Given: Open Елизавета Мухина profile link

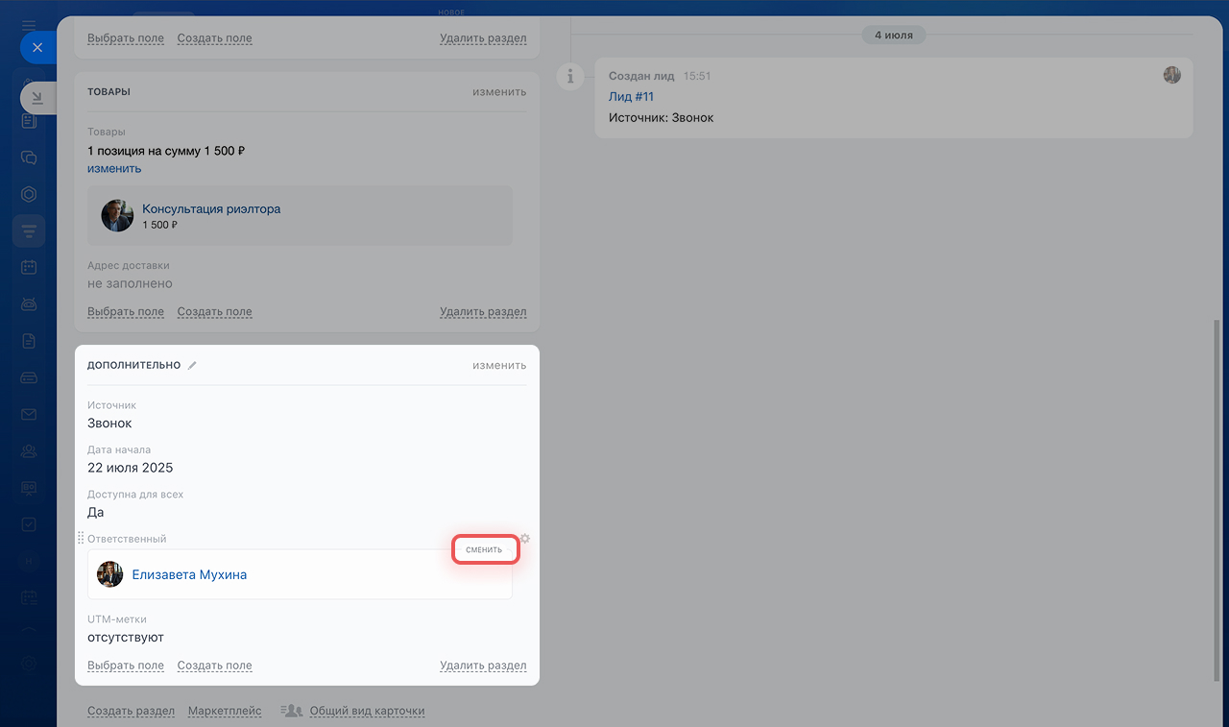Looking at the screenshot, I should [x=189, y=574].
